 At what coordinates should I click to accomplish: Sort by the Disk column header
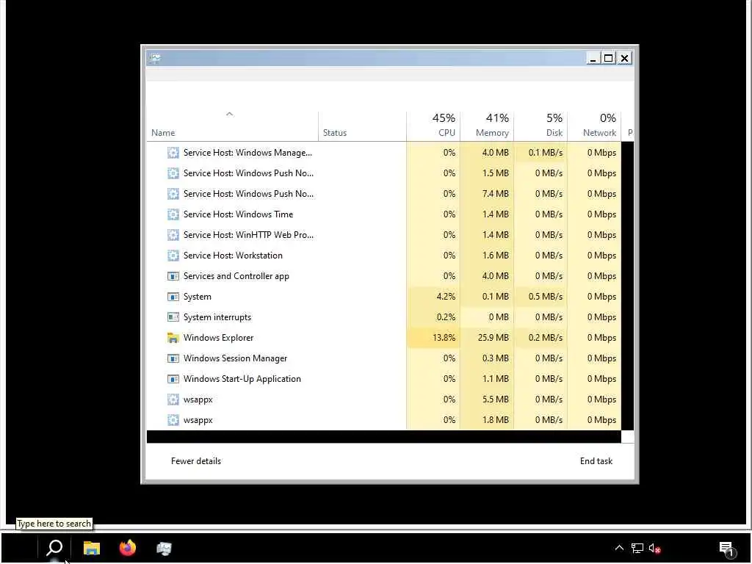tap(541, 126)
